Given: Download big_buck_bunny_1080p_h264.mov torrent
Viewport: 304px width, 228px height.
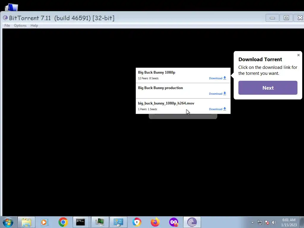Looking at the screenshot, I should click(x=218, y=109).
